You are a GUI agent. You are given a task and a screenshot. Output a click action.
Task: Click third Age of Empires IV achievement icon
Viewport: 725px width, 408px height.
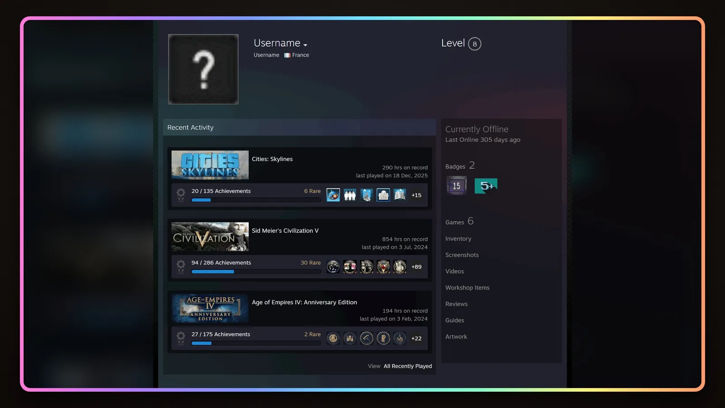[x=367, y=339]
